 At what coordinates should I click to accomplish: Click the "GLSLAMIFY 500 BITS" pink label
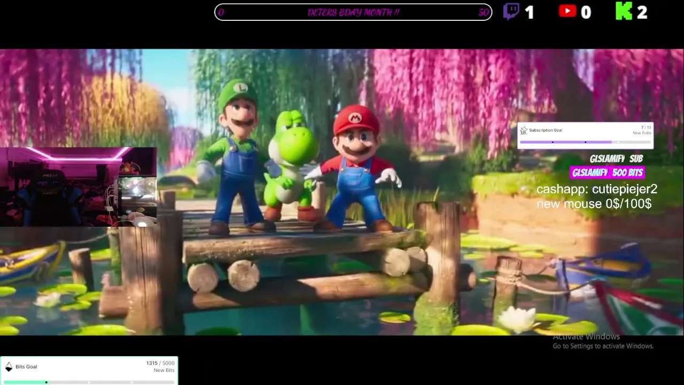coord(608,172)
